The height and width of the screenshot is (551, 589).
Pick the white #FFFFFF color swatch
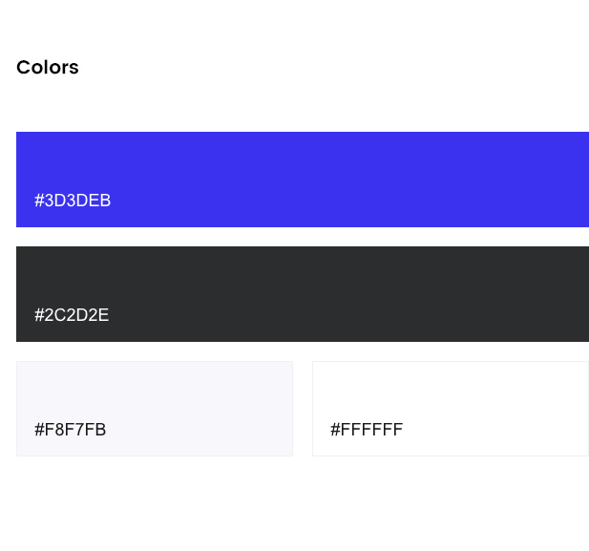tap(451, 409)
